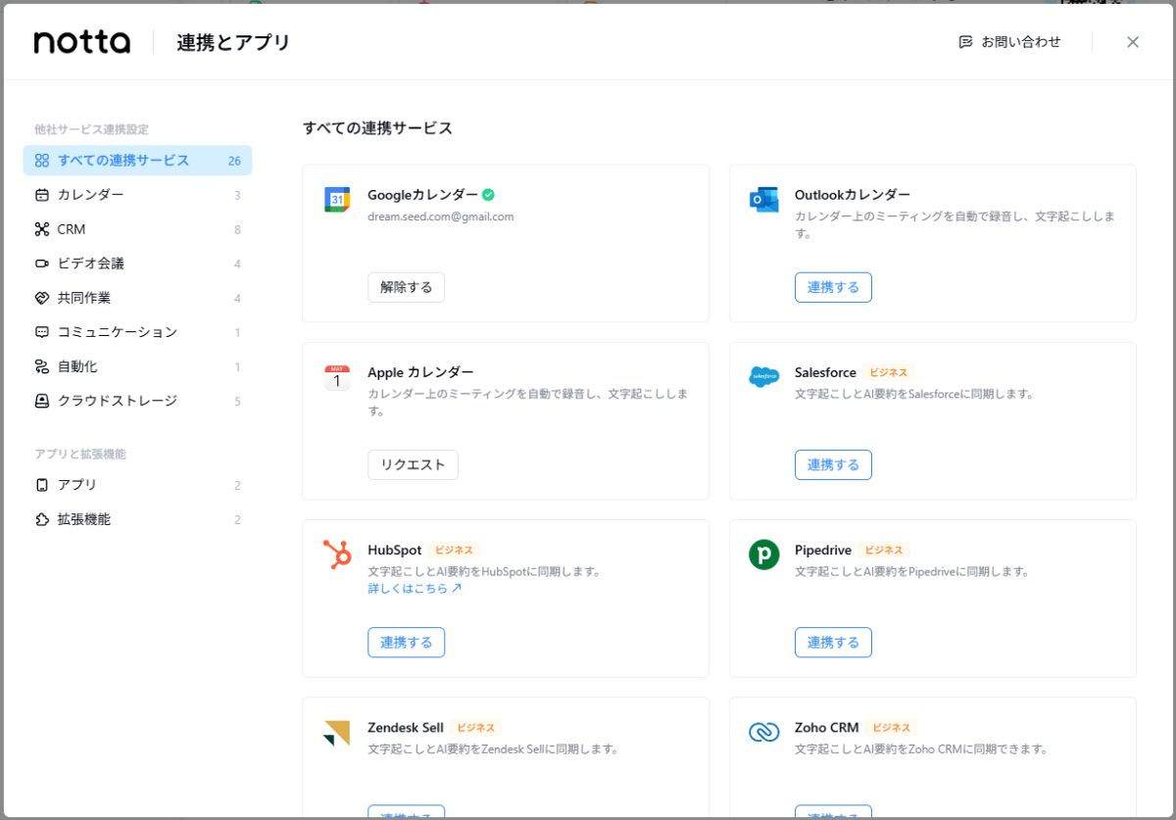Request Apple Calendar via リクエスト button
The height and width of the screenshot is (820, 1176).
pyautogui.click(x=413, y=465)
